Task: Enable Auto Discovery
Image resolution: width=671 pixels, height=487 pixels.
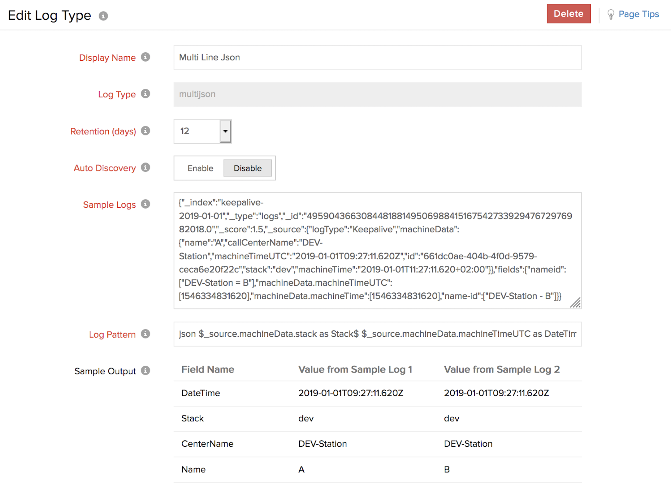Action: point(200,168)
